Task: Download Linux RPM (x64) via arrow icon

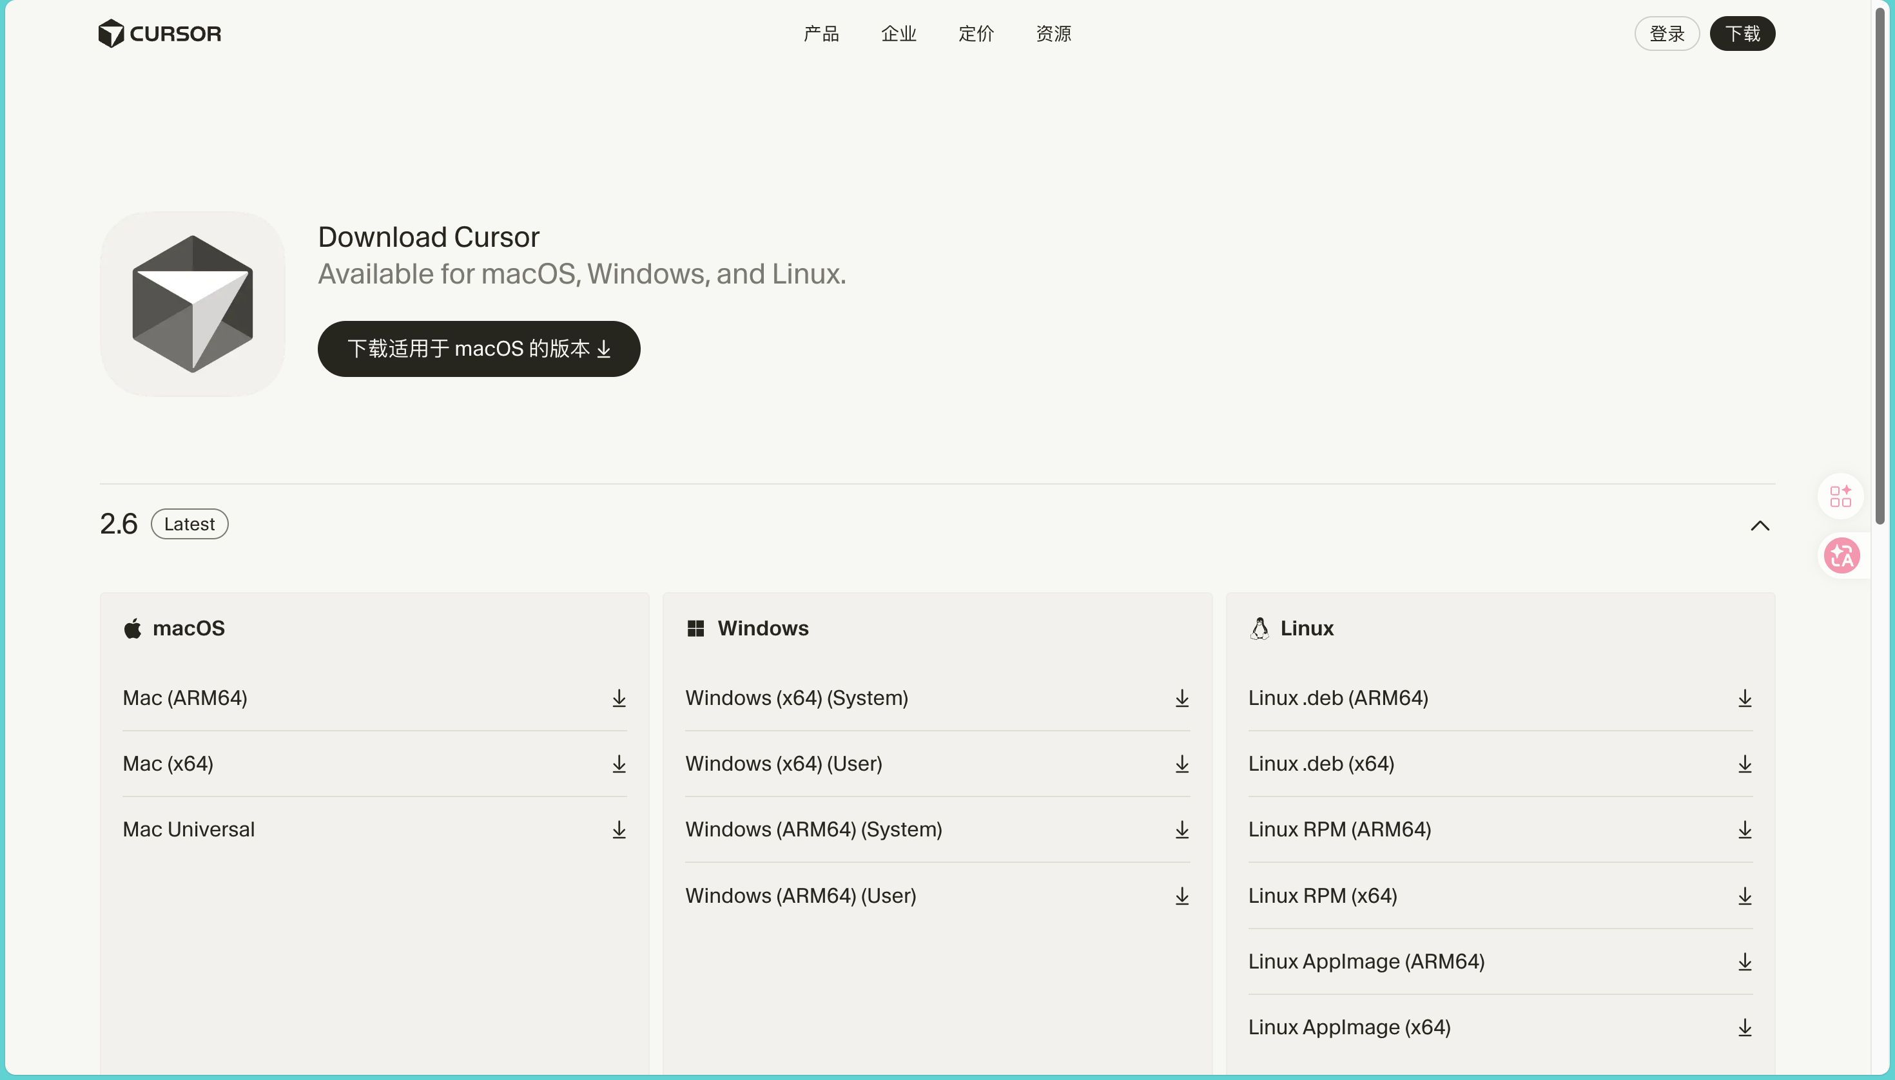Action: pyautogui.click(x=1744, y=896)
